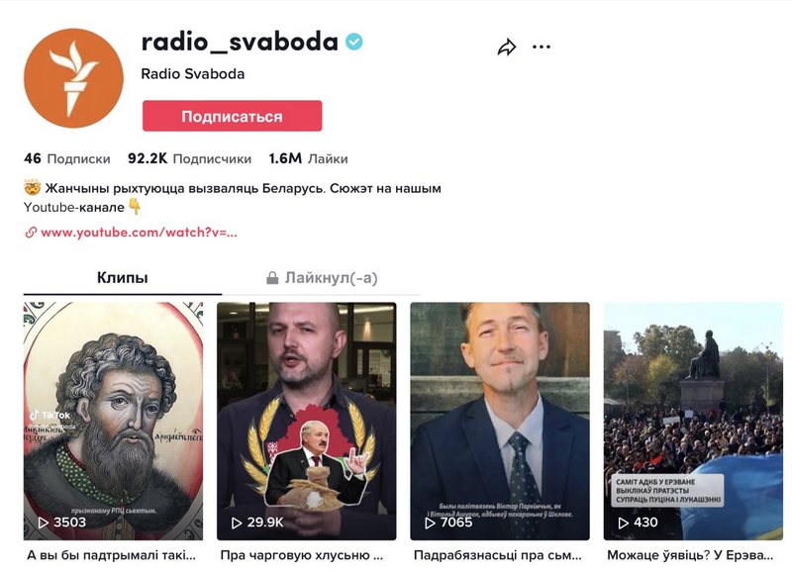Open the www.youtube.com/watch link
Image resolution: width=792 pixels, height=573 pixels.
point(139,233)
